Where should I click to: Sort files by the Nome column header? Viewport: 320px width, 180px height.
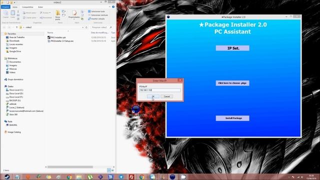(x=50, y=32)
